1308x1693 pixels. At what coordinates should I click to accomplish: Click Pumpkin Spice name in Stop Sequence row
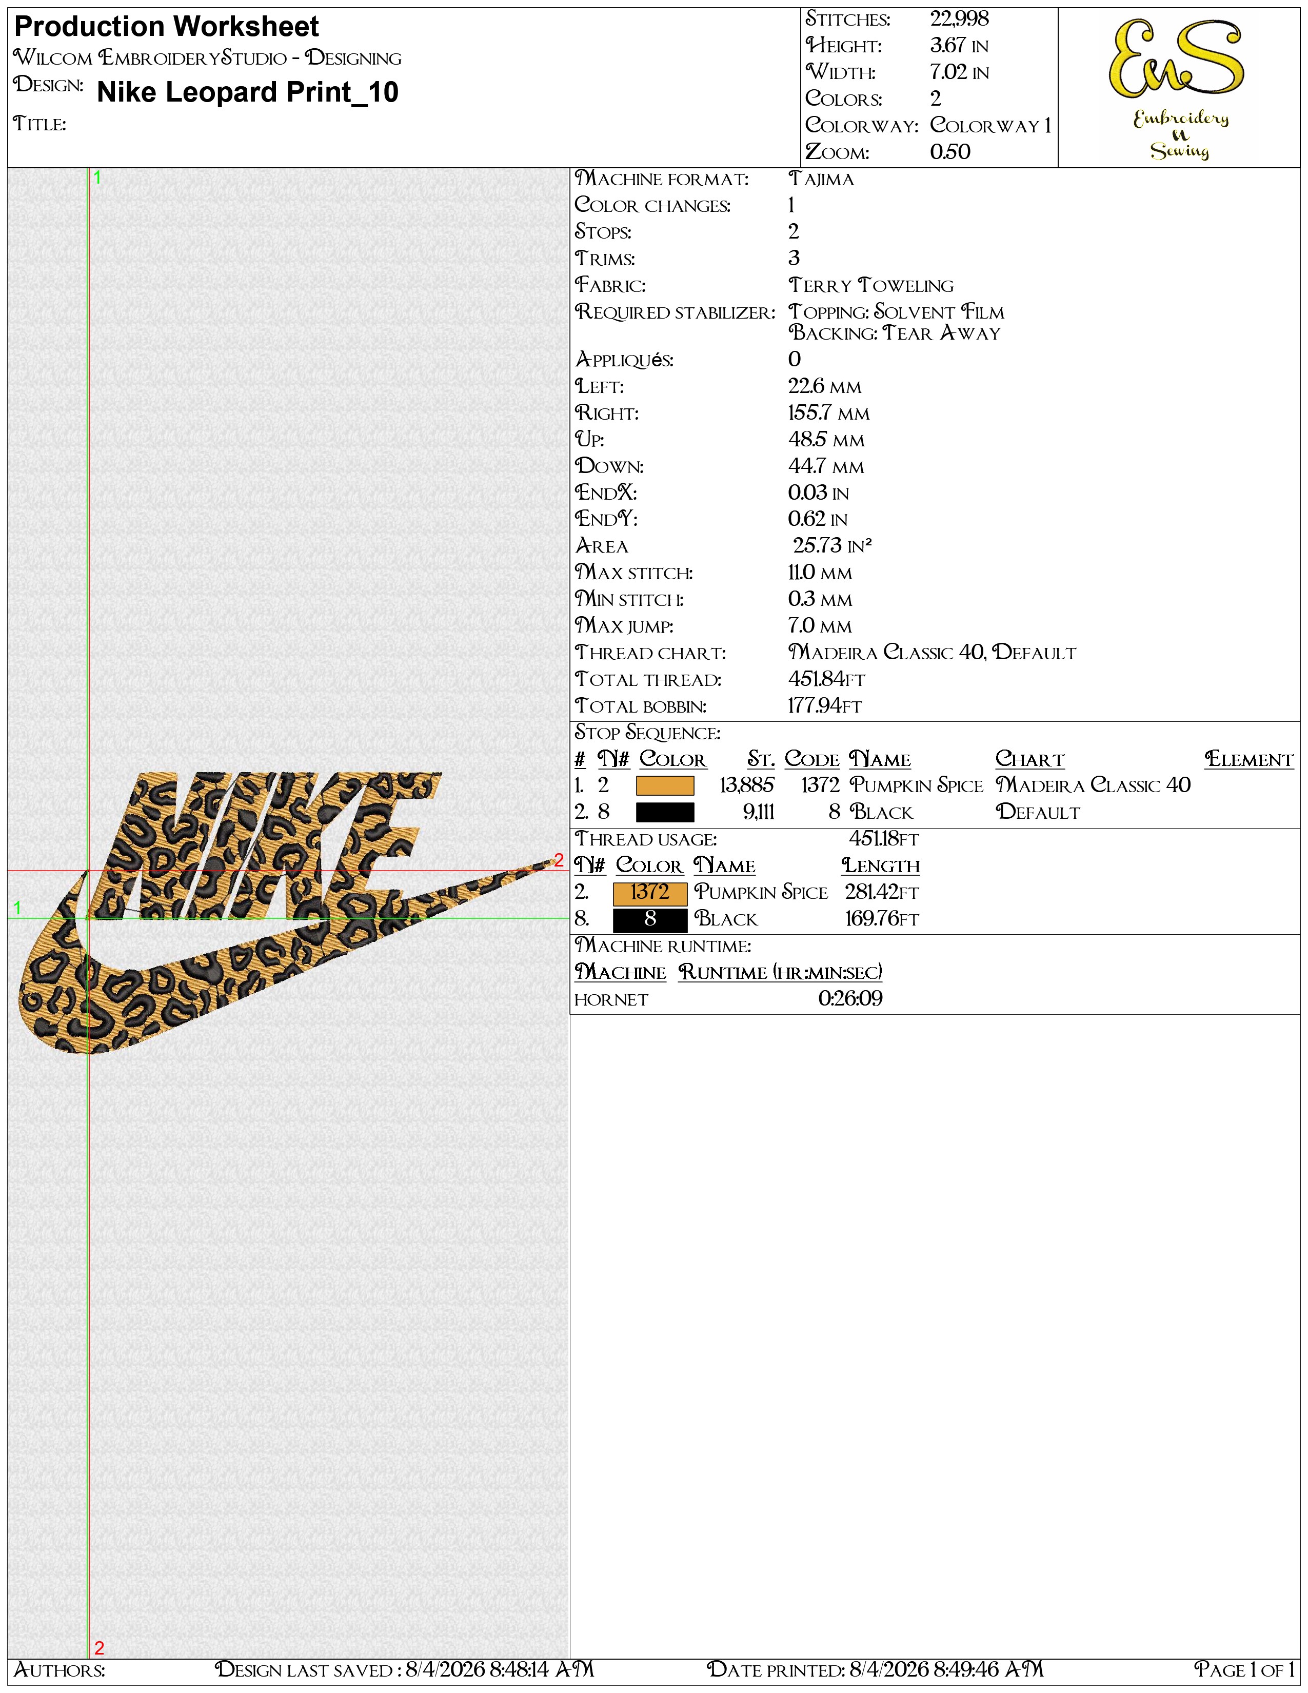[916, 786]
